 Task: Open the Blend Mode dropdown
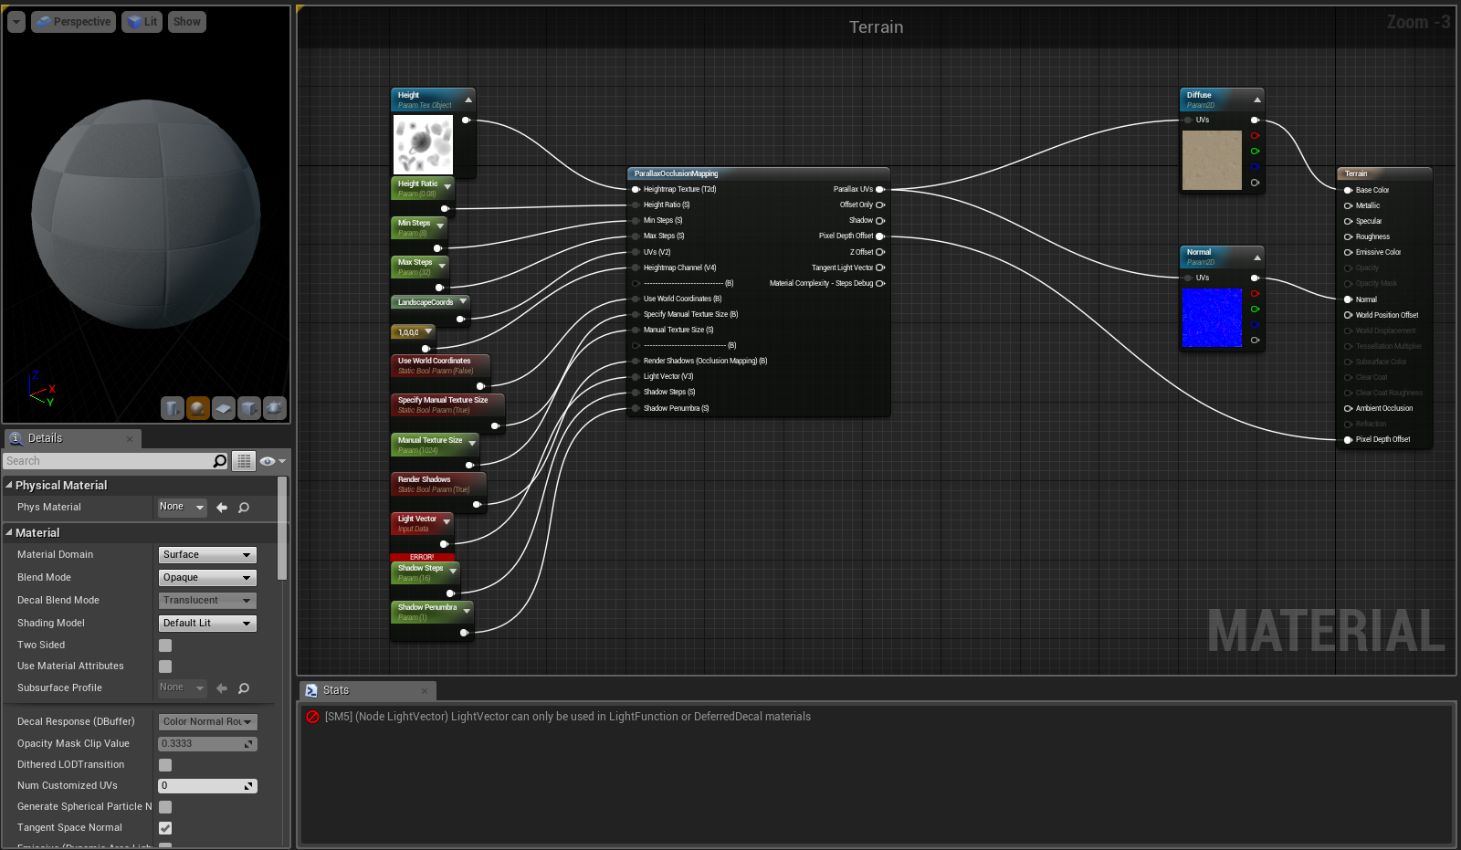[x=207, y=578]
